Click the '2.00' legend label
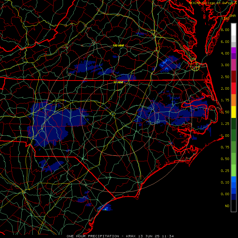 pyautogui.click(x=225, y=89)
